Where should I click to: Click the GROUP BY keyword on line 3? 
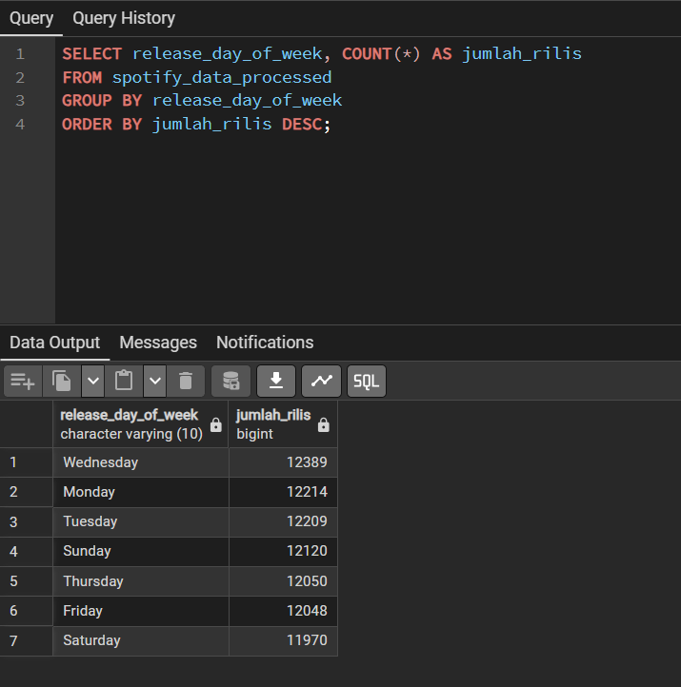pos(102,101)
